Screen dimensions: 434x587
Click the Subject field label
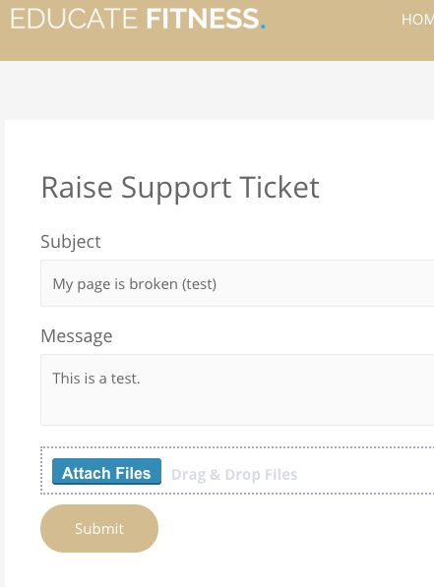point(71,242)
